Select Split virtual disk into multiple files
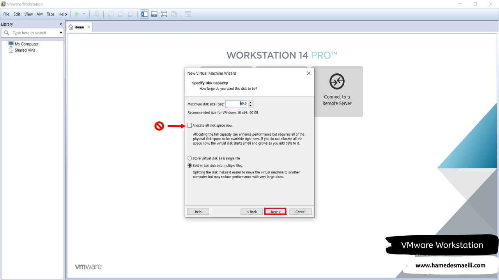This screenshot has width=499, height=280. [x=190, y=165]
